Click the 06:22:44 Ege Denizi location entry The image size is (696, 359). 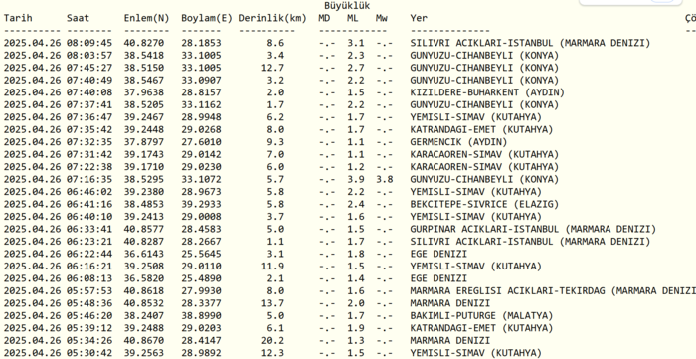[438, 255]
